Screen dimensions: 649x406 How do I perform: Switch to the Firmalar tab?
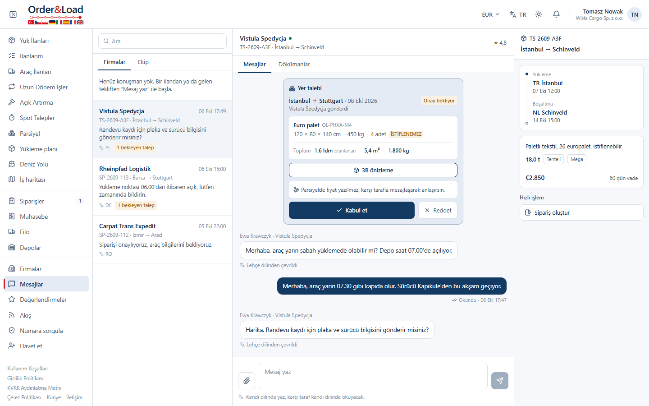(114, 62)
